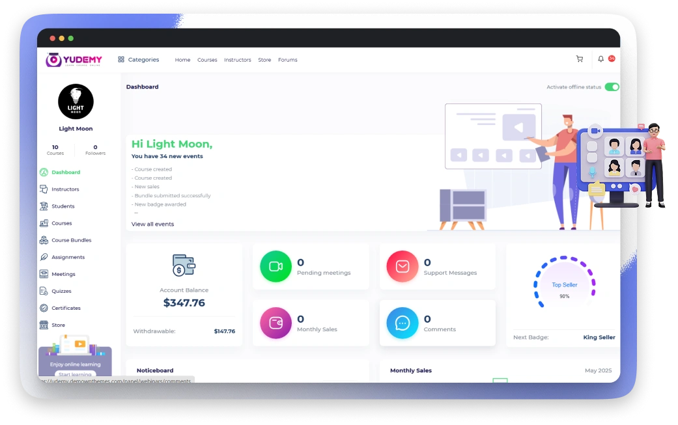Screen dimensions: 678x425
Task: Open the Categories dropdown menu
Action: point(139,60)
